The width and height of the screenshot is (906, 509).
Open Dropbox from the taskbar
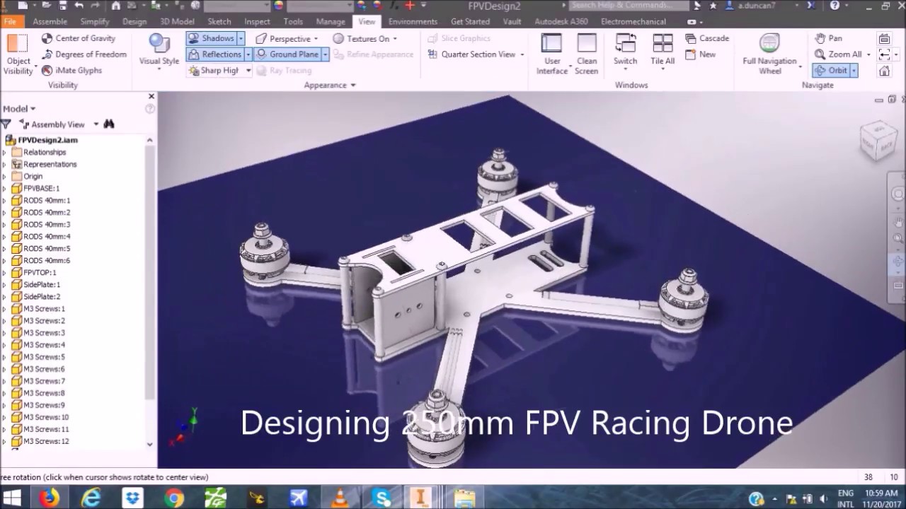pyautogui.click(x=133, y=498)
